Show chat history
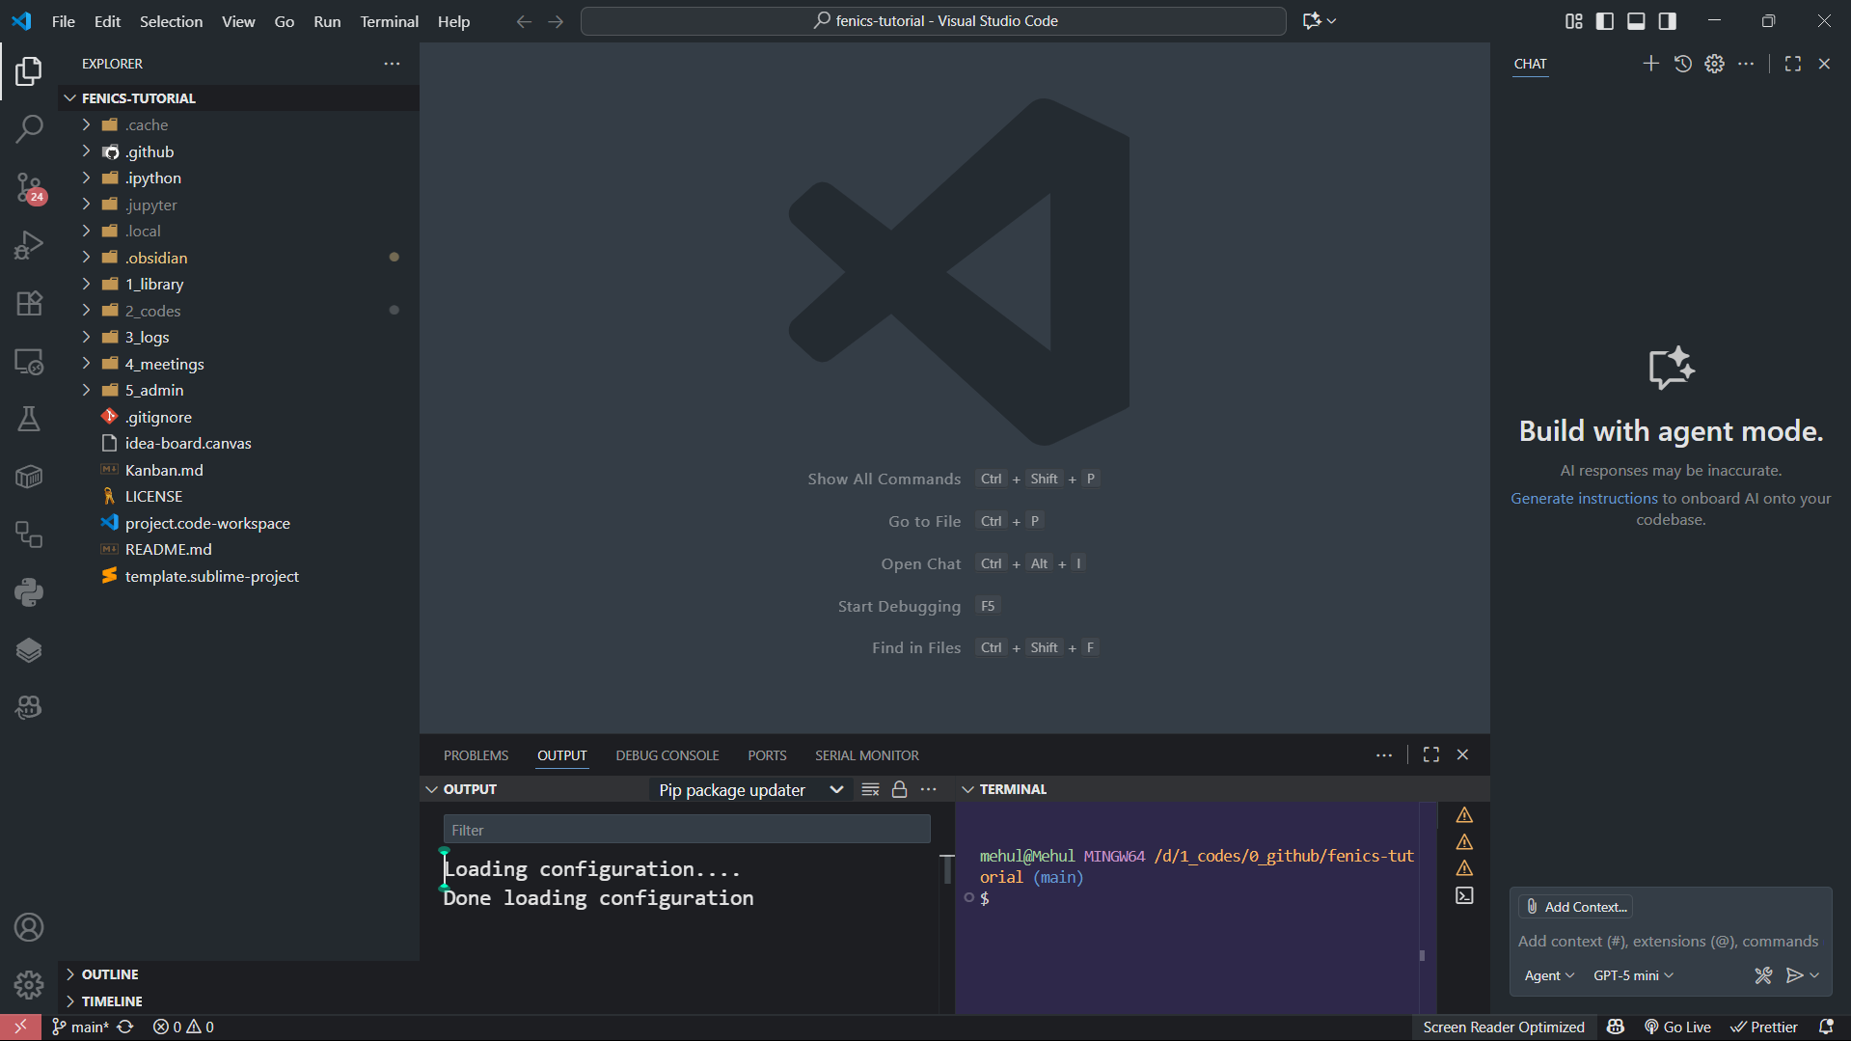This screenshot has width=1851, height=1041. point(1682,64)
